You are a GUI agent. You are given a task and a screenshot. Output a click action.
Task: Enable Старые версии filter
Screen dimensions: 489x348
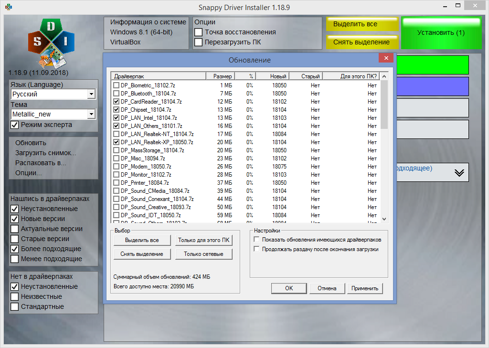click(15, 239)
